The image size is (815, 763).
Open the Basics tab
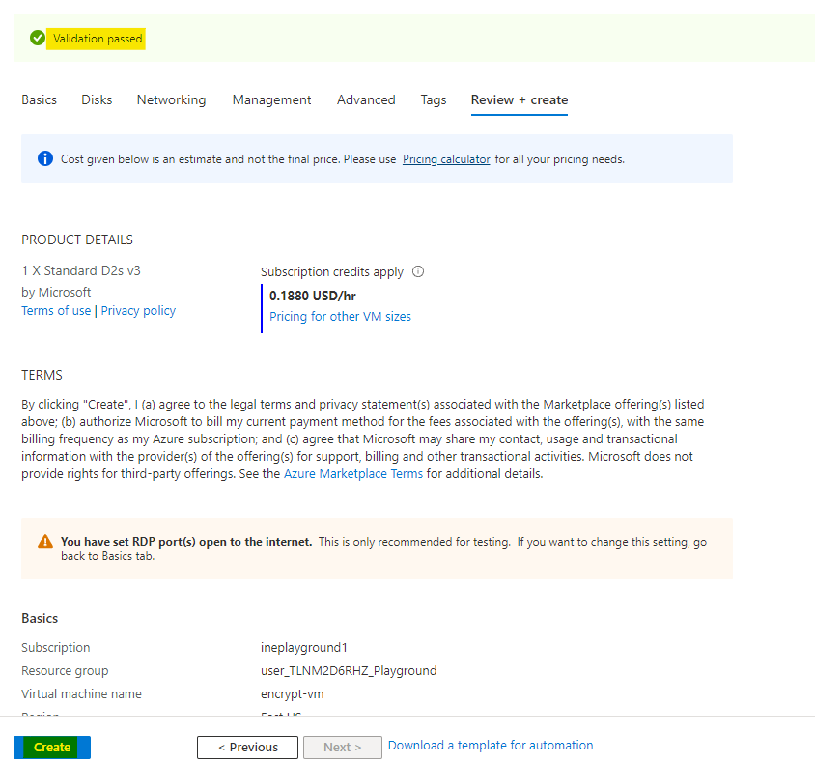point(39,99)
